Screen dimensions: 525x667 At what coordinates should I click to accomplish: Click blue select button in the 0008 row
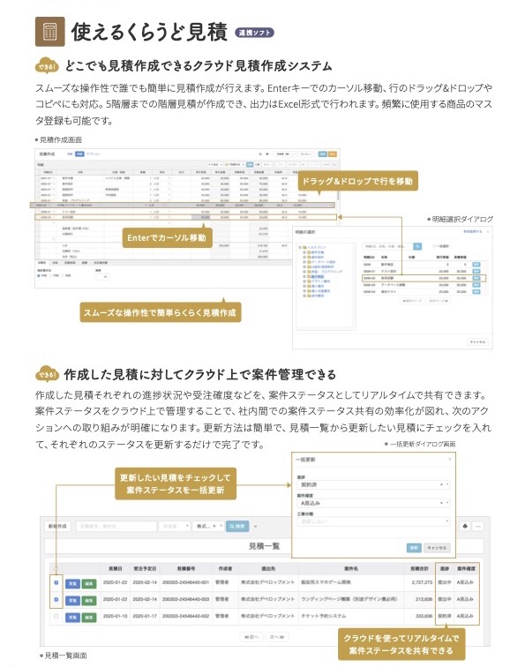pyautogui.click(x=476, y=265)
